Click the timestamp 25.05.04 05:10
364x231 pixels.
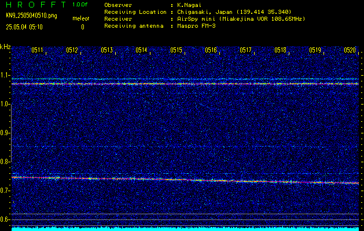click(24, 27)
